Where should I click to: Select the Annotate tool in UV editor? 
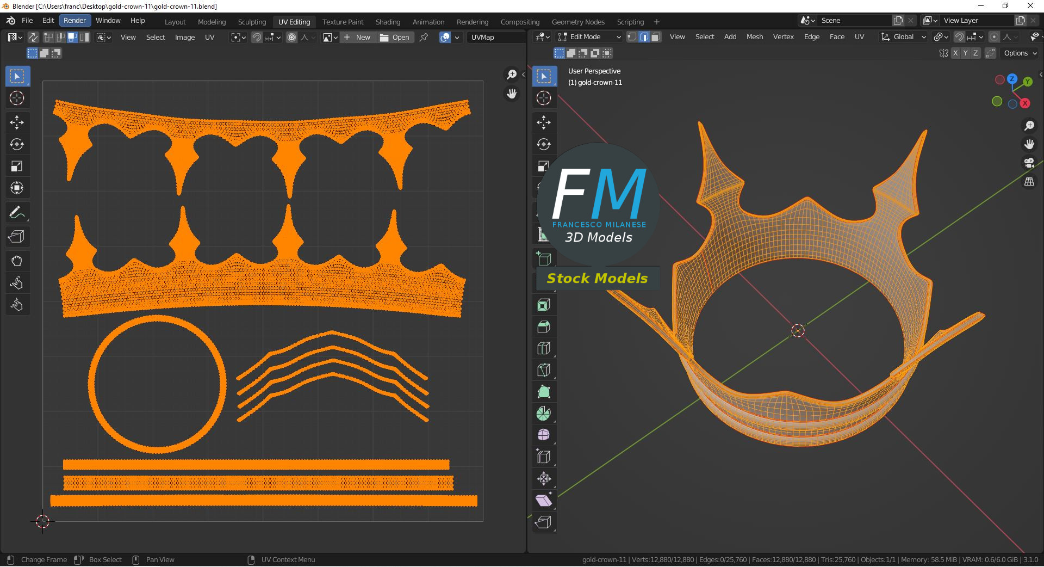point(17,212)
